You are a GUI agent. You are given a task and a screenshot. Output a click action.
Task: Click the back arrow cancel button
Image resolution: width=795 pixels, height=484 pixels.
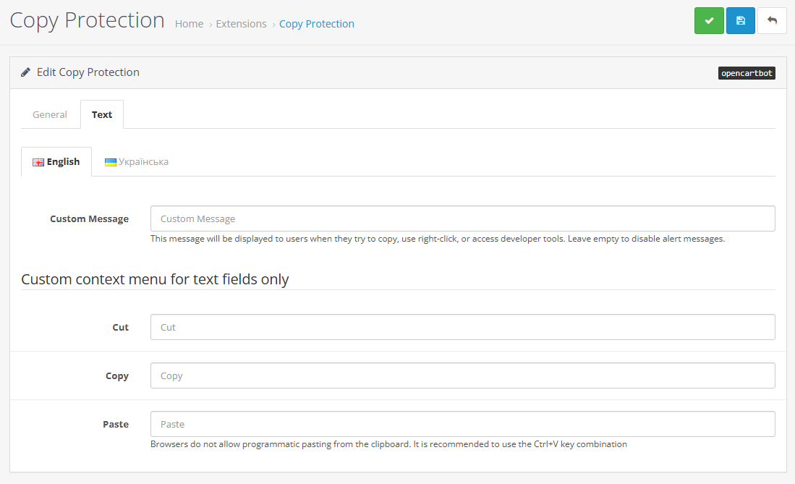click(772, 21)
